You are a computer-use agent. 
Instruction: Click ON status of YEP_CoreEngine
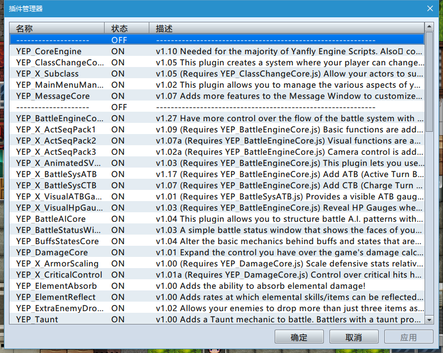(x=118, y=51)
